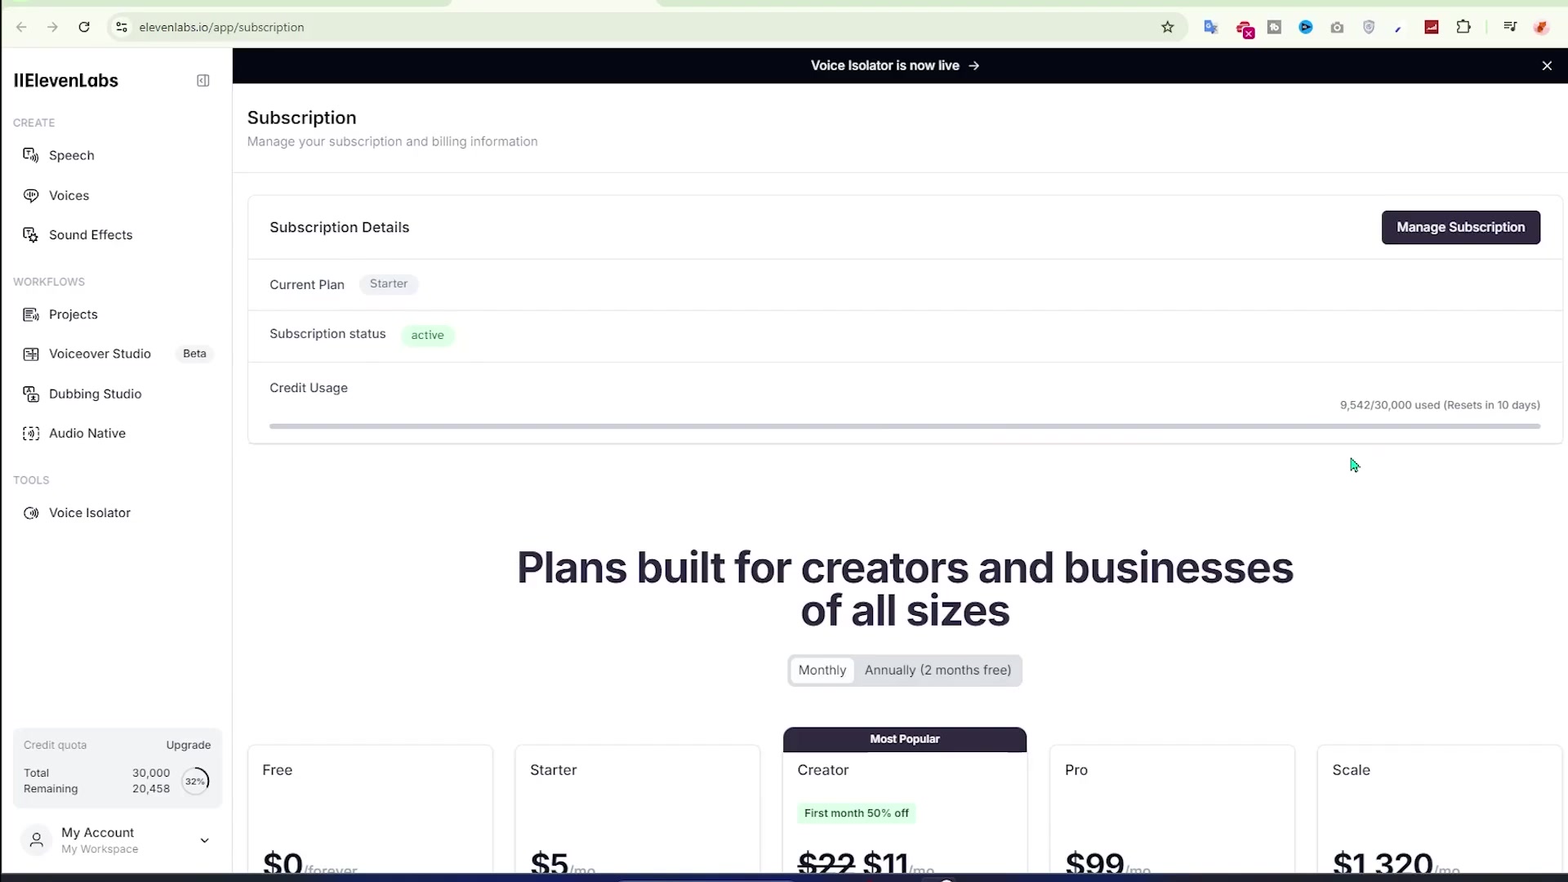Click the 32% credit usage ring
Screen dimensions: 1568x882
point(195,781)
